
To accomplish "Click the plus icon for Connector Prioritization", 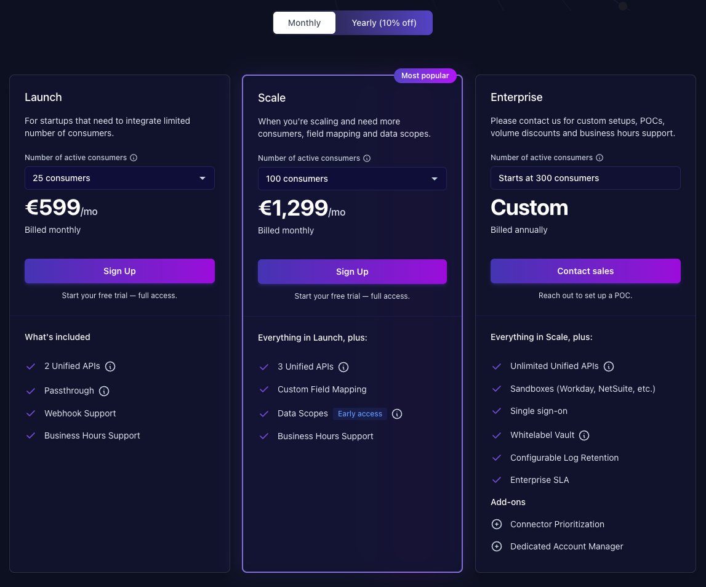I will [497, 524].
